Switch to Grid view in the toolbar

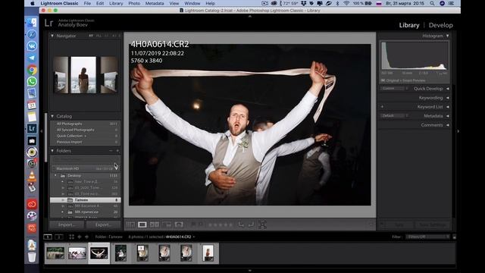tap(130, 224)
